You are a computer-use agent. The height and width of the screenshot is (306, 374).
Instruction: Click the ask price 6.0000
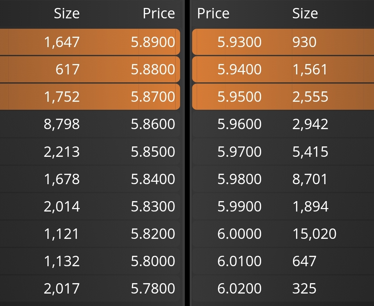(239, 234)
